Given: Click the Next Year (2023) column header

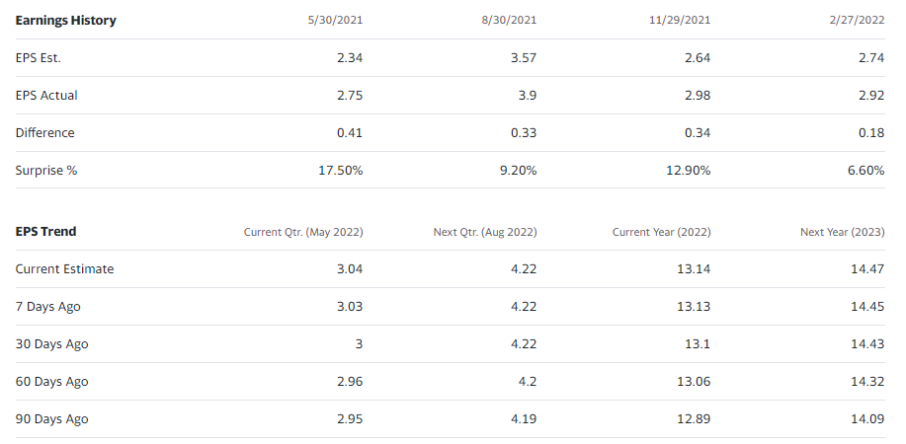Looking at the screenshot, I should pos(842,233).
